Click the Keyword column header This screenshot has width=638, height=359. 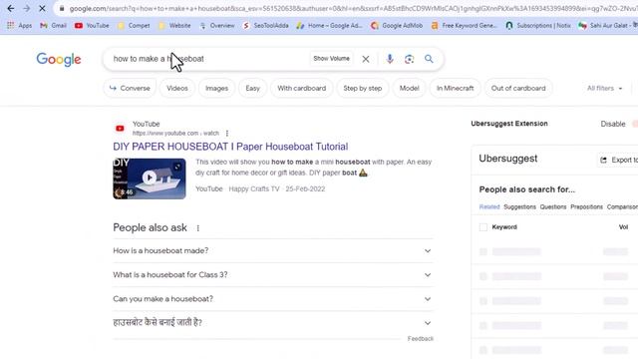pyautogui.click(x=504, y=227)
